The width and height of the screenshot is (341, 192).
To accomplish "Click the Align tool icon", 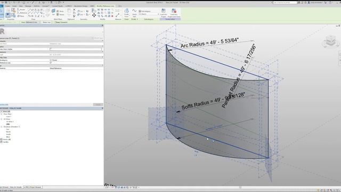I will tap(94, 11).
